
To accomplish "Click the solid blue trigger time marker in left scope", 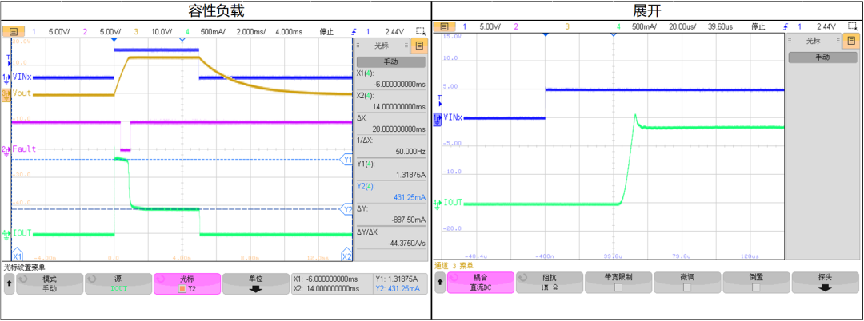I will coord(114,40).
